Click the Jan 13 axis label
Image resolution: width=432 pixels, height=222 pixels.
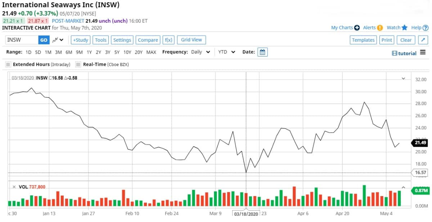click(x=49, y=213)
